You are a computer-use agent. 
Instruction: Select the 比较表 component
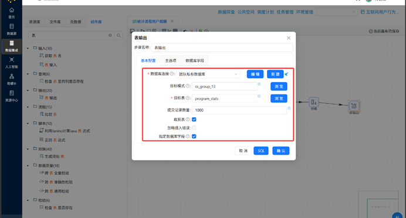coord(48,114)
